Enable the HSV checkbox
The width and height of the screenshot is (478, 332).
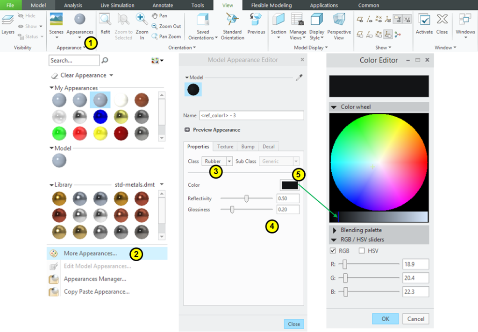361,251
